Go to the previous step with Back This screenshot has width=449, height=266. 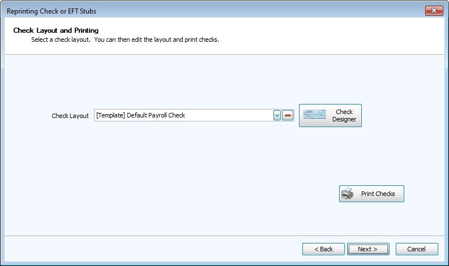click(323, 249)
